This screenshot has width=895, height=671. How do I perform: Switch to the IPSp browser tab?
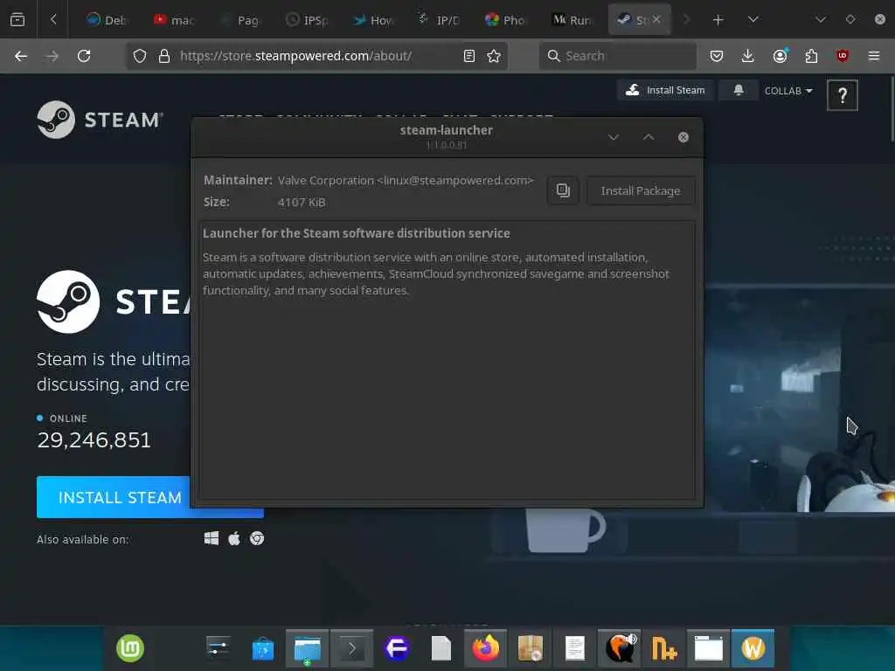[x=308, y=20]
